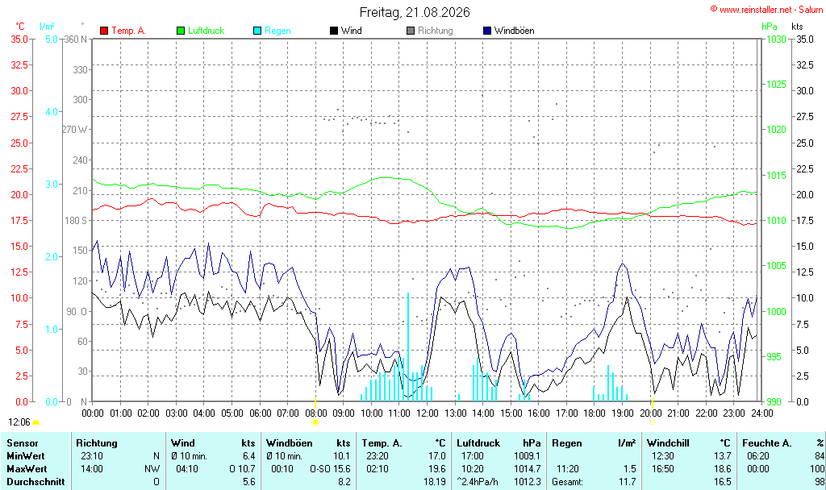Screen dimensions: 826x490
Task: Click the temperature maximum value 19.6
Action: point(436,468)
